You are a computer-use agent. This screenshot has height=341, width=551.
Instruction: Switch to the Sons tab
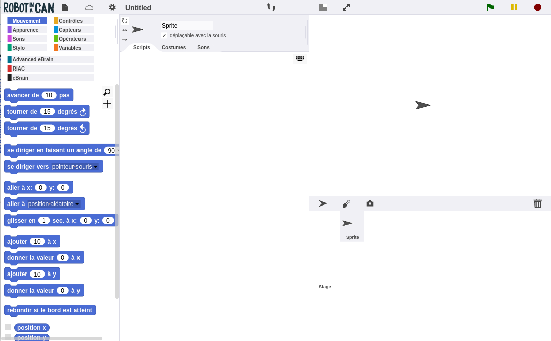(x=203, y=47)
